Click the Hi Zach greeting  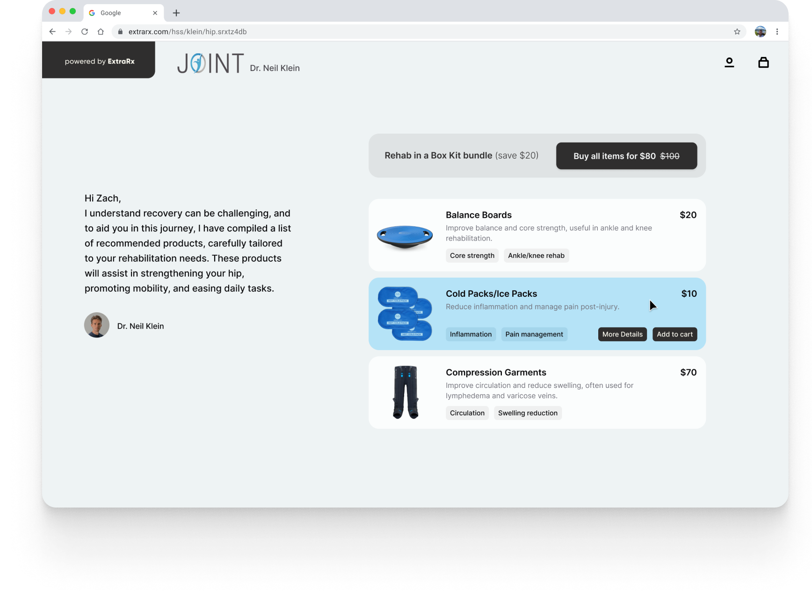tap(103, 198)
